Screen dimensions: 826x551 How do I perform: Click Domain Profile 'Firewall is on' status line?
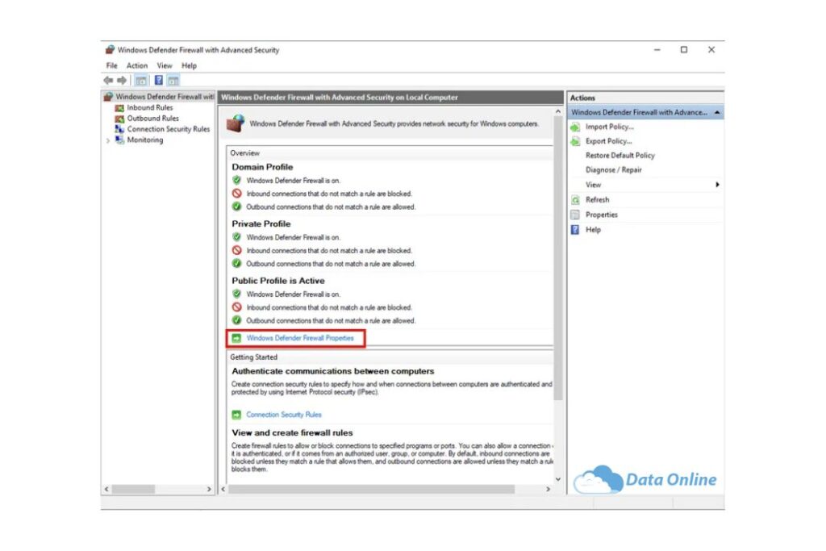(294, 181)
